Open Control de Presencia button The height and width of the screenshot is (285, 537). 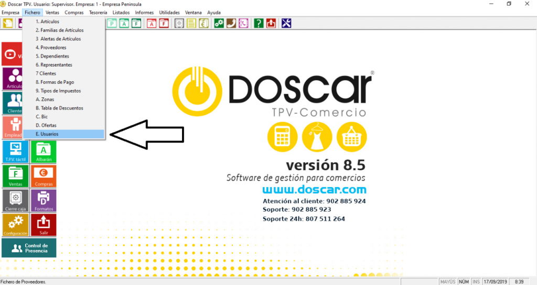[29, 248]
